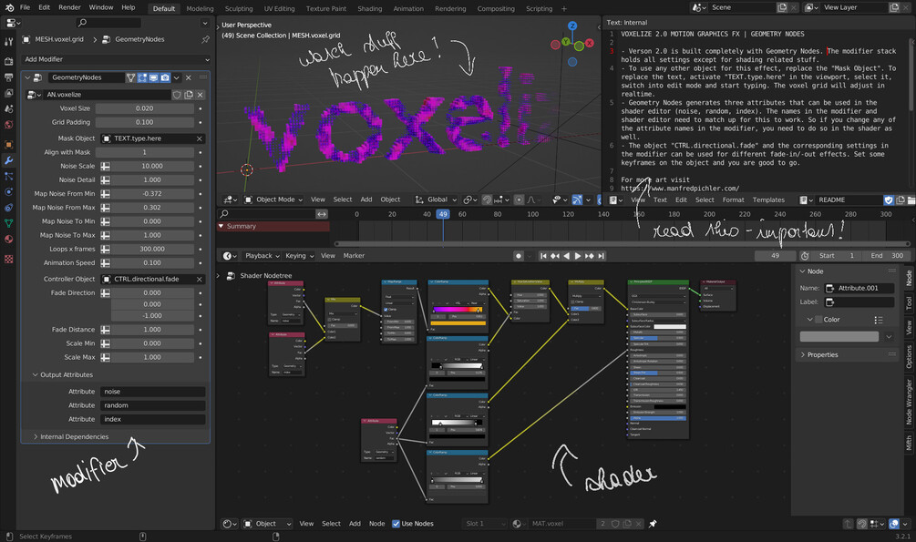Image resolution: width=916 pixels, height=542 pixels.
Task: Click the Attribute.001 node name field
Action: 859,289
